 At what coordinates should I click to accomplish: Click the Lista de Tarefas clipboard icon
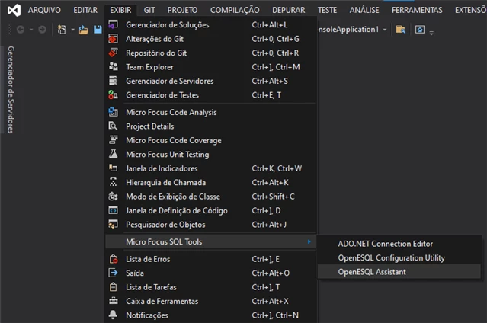[113, 286]
